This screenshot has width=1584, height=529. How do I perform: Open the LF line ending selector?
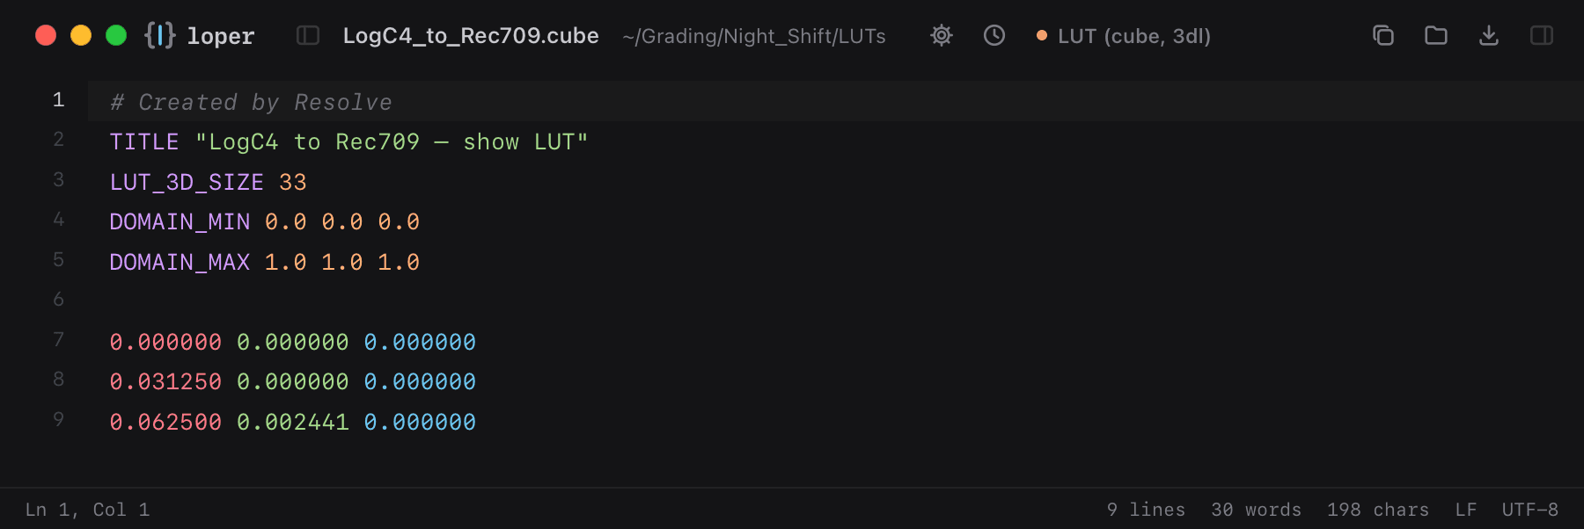coord(1466,510)
